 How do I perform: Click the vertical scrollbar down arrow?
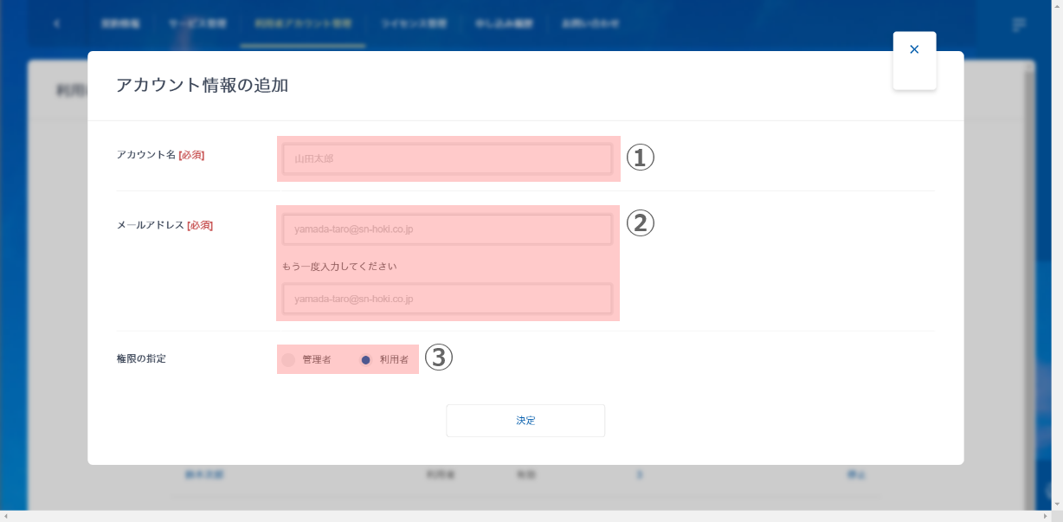click(x=1055, y=502)
